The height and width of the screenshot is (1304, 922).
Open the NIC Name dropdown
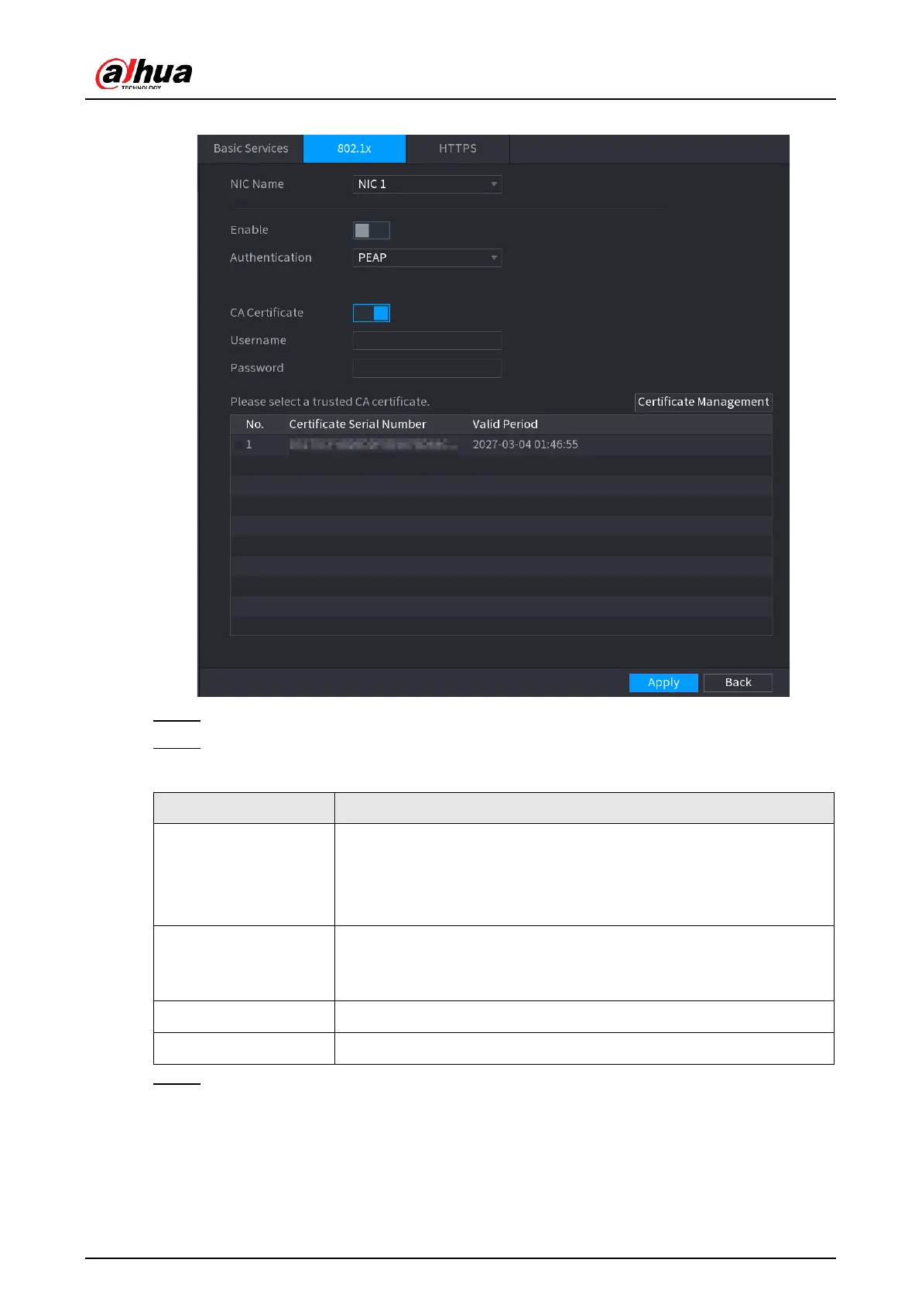(427, 184)
